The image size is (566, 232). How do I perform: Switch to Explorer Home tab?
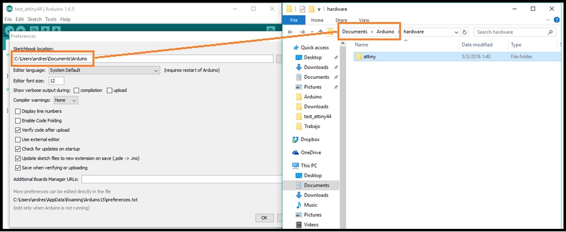coord(317,20)
